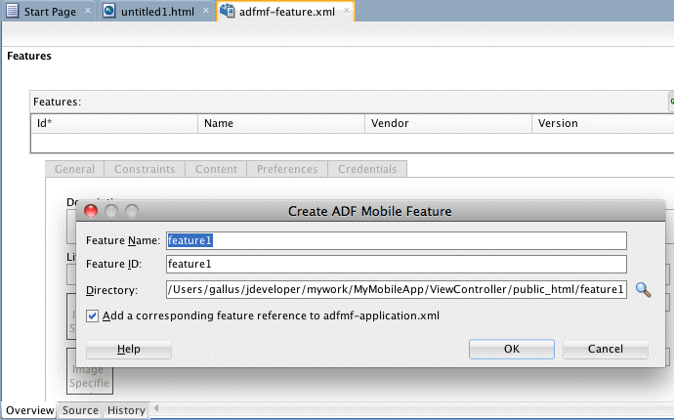The width and height of the screenshot is (674, 420).
Task: Close the Start Page tab
Action: (x=88, y=11)
